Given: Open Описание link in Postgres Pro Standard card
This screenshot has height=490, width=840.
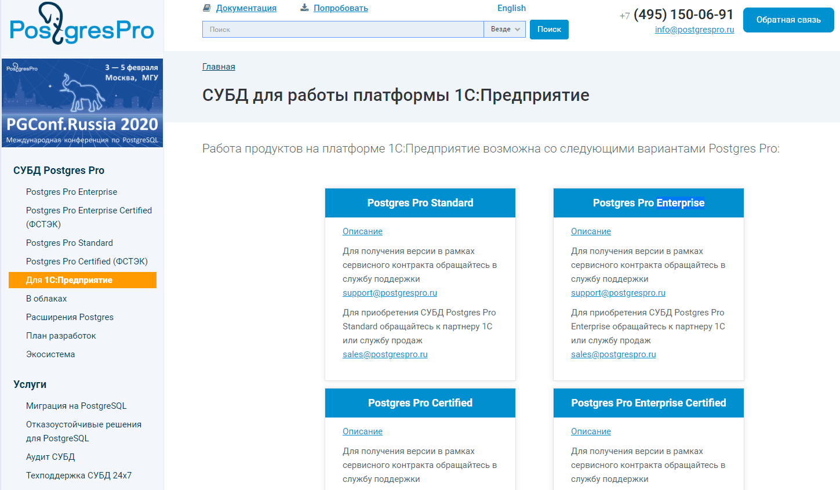Looking at the screenshot, I should pyautogui.click(x=362, y=231).
